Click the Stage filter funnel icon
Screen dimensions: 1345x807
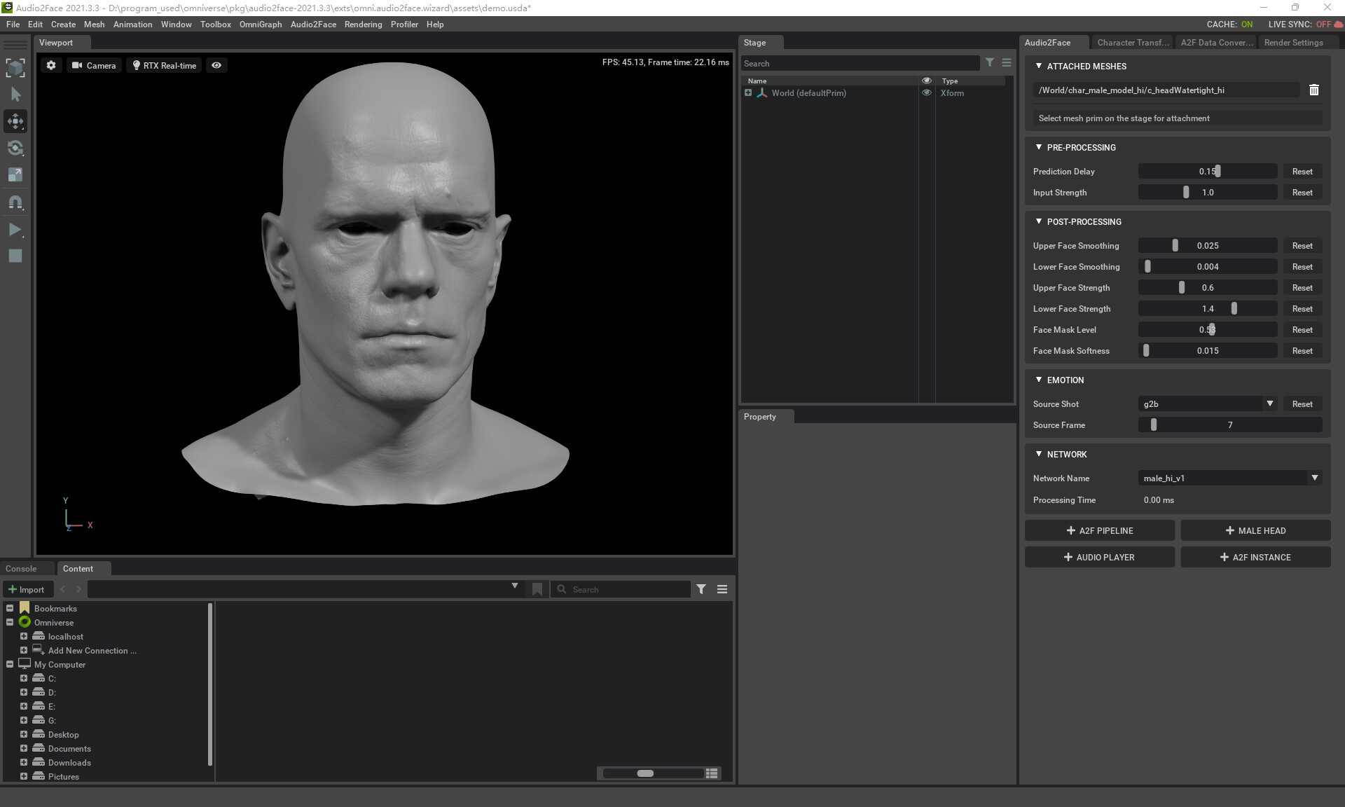click(x=990, y=62)
